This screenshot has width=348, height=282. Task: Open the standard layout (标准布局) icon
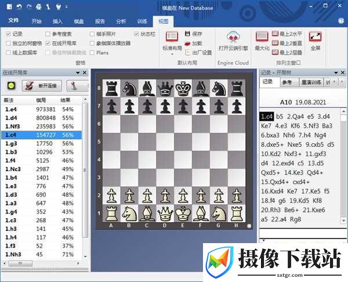tap(172, 37)
